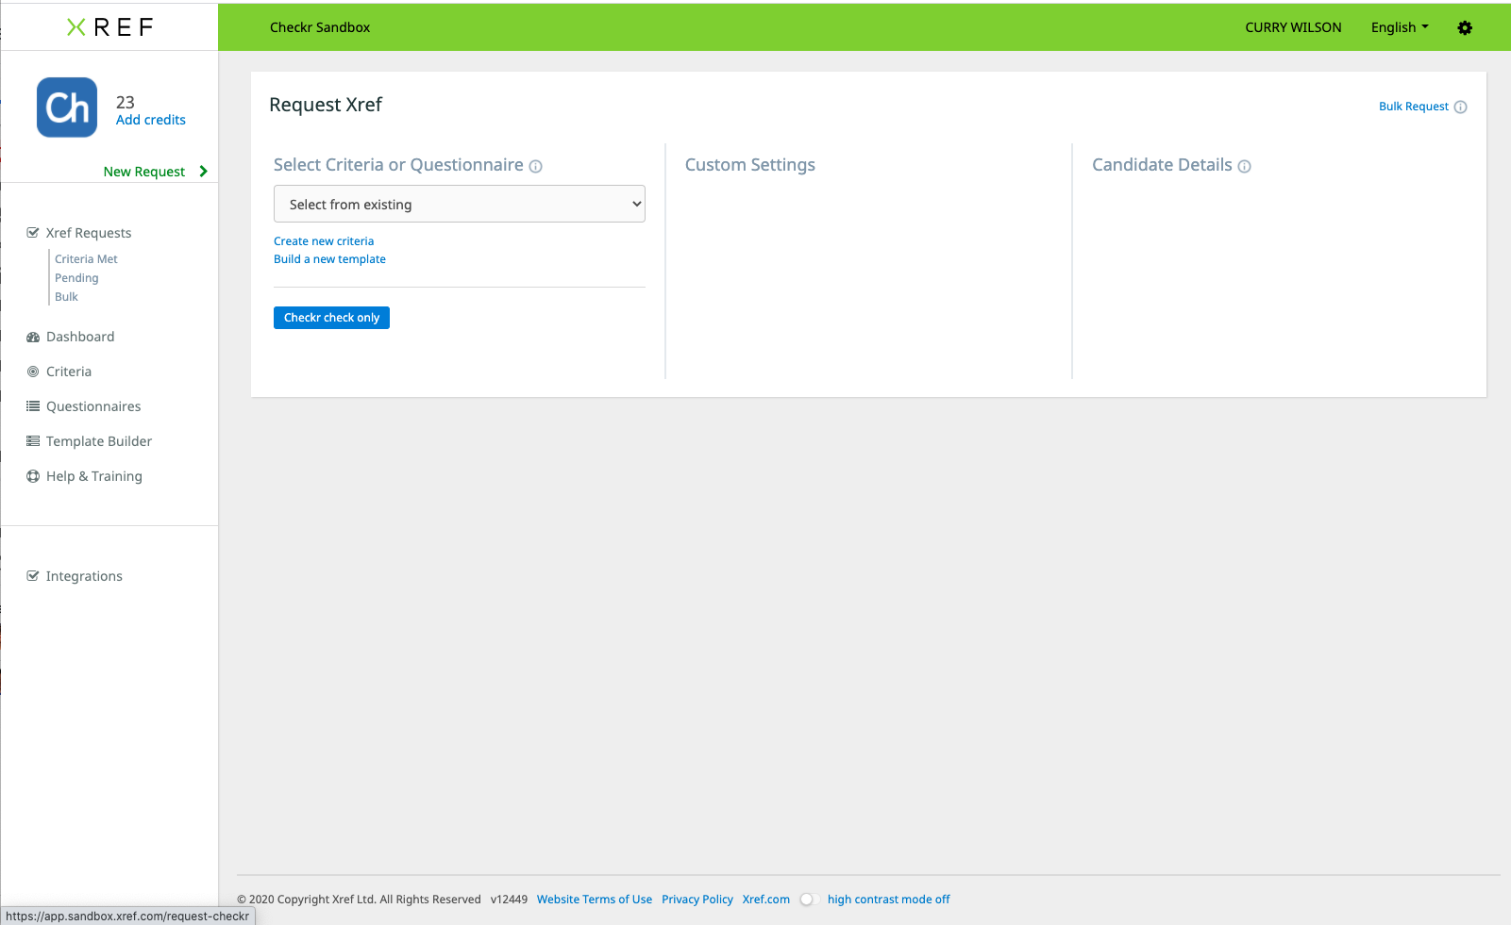Open Pending requests sub-item
This screenshot has width=1511, height=925.
(76, 278)
